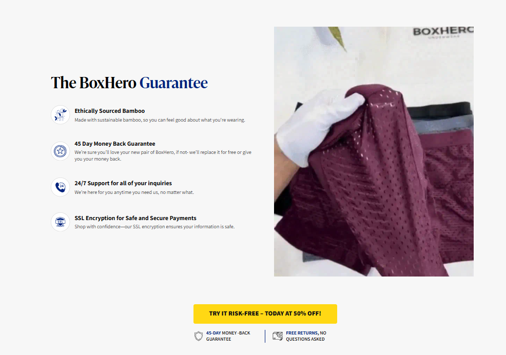
Task: Click the BoxHero logo on product image
Action: point(443,32)
